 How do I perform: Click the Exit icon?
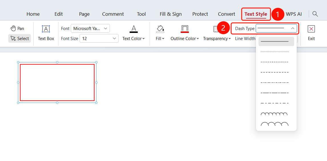coord(311,29)
